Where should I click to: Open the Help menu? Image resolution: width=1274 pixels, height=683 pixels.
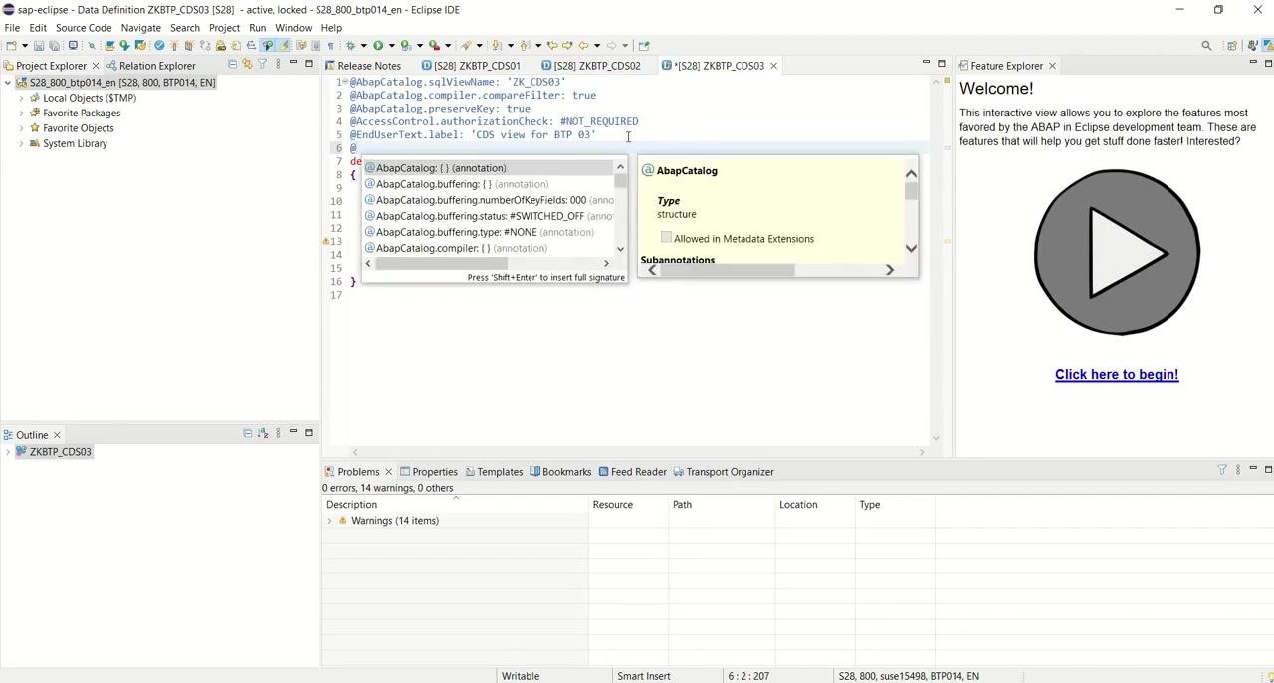pos(331,28)
